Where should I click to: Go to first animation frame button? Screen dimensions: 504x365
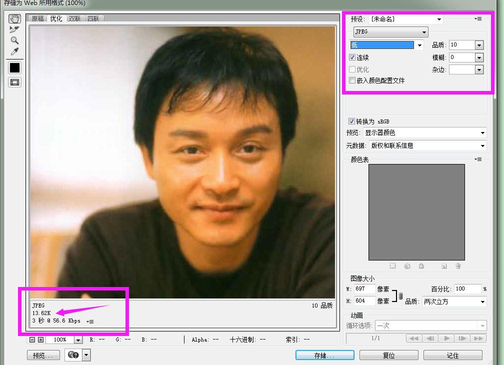tap(414, 338)
